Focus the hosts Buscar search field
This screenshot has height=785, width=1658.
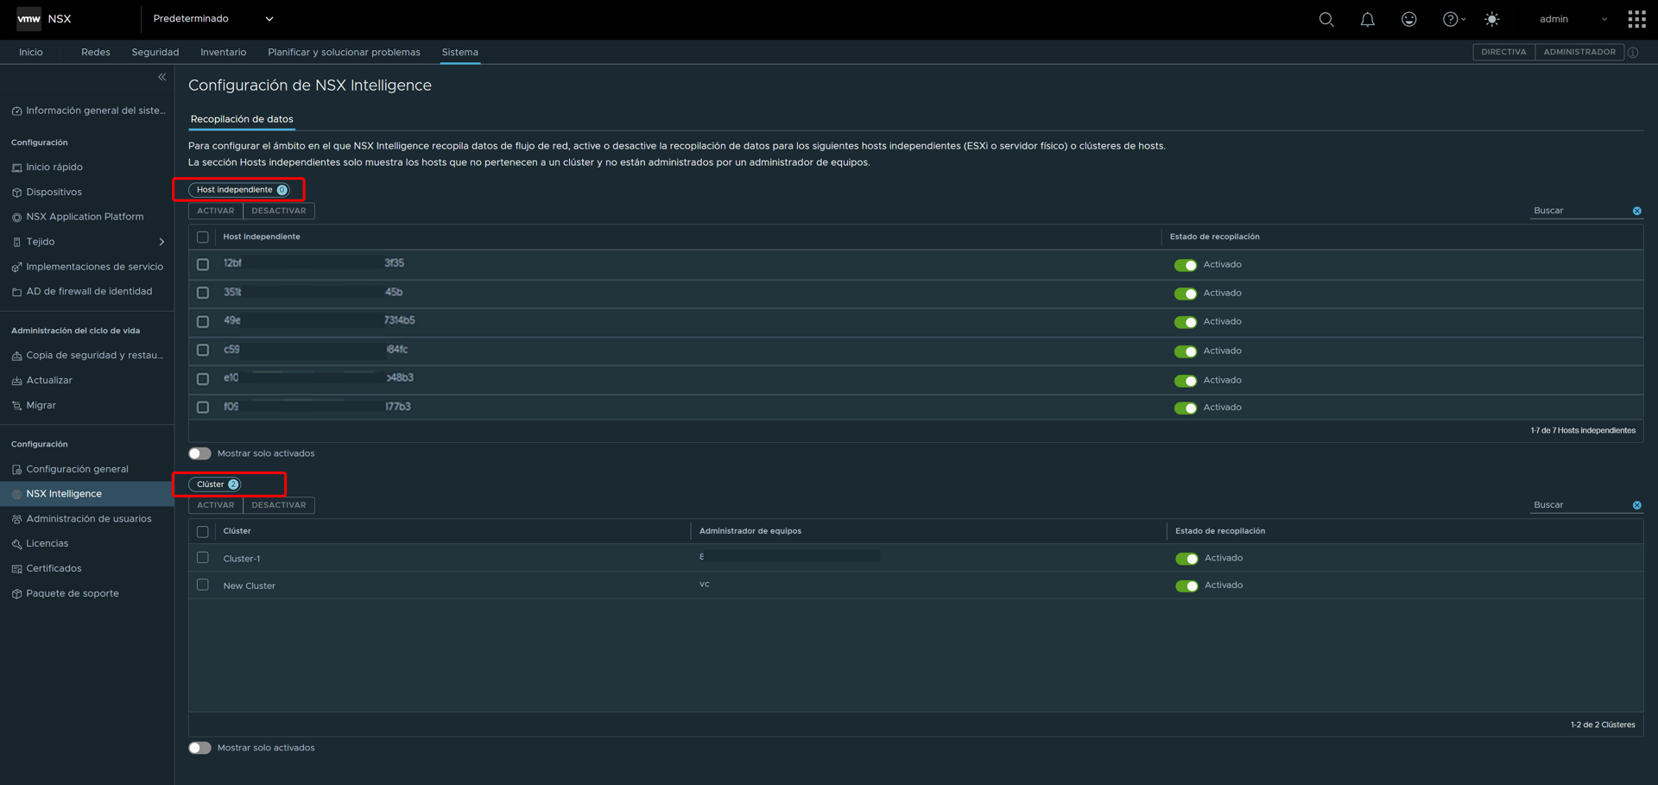1580,211
